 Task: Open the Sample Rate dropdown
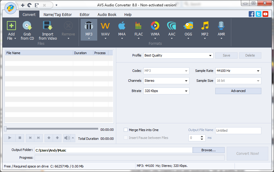point(238,71)
